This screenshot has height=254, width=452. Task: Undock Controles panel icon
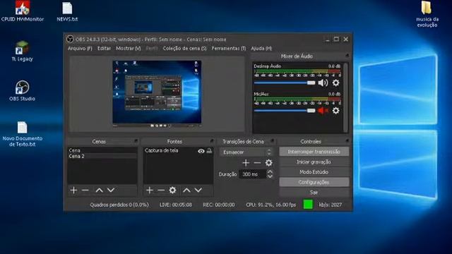point(347,140)
